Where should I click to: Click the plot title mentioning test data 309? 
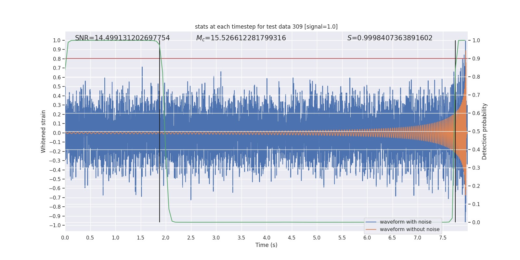click(266, 27)
